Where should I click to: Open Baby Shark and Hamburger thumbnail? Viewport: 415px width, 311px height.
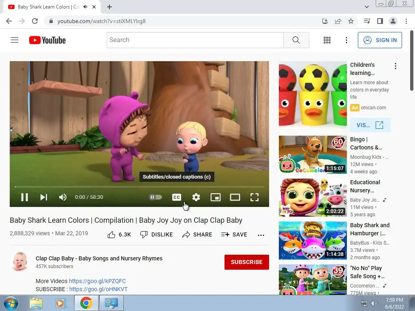312,241
